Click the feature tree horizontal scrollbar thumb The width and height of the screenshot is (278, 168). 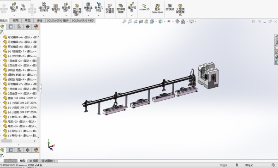point(7,141)
